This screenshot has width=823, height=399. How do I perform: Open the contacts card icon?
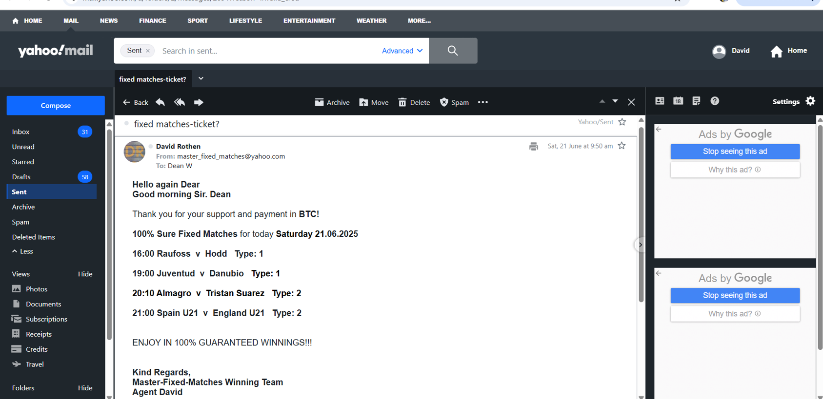pyautogui.click(x=660, y=101)
